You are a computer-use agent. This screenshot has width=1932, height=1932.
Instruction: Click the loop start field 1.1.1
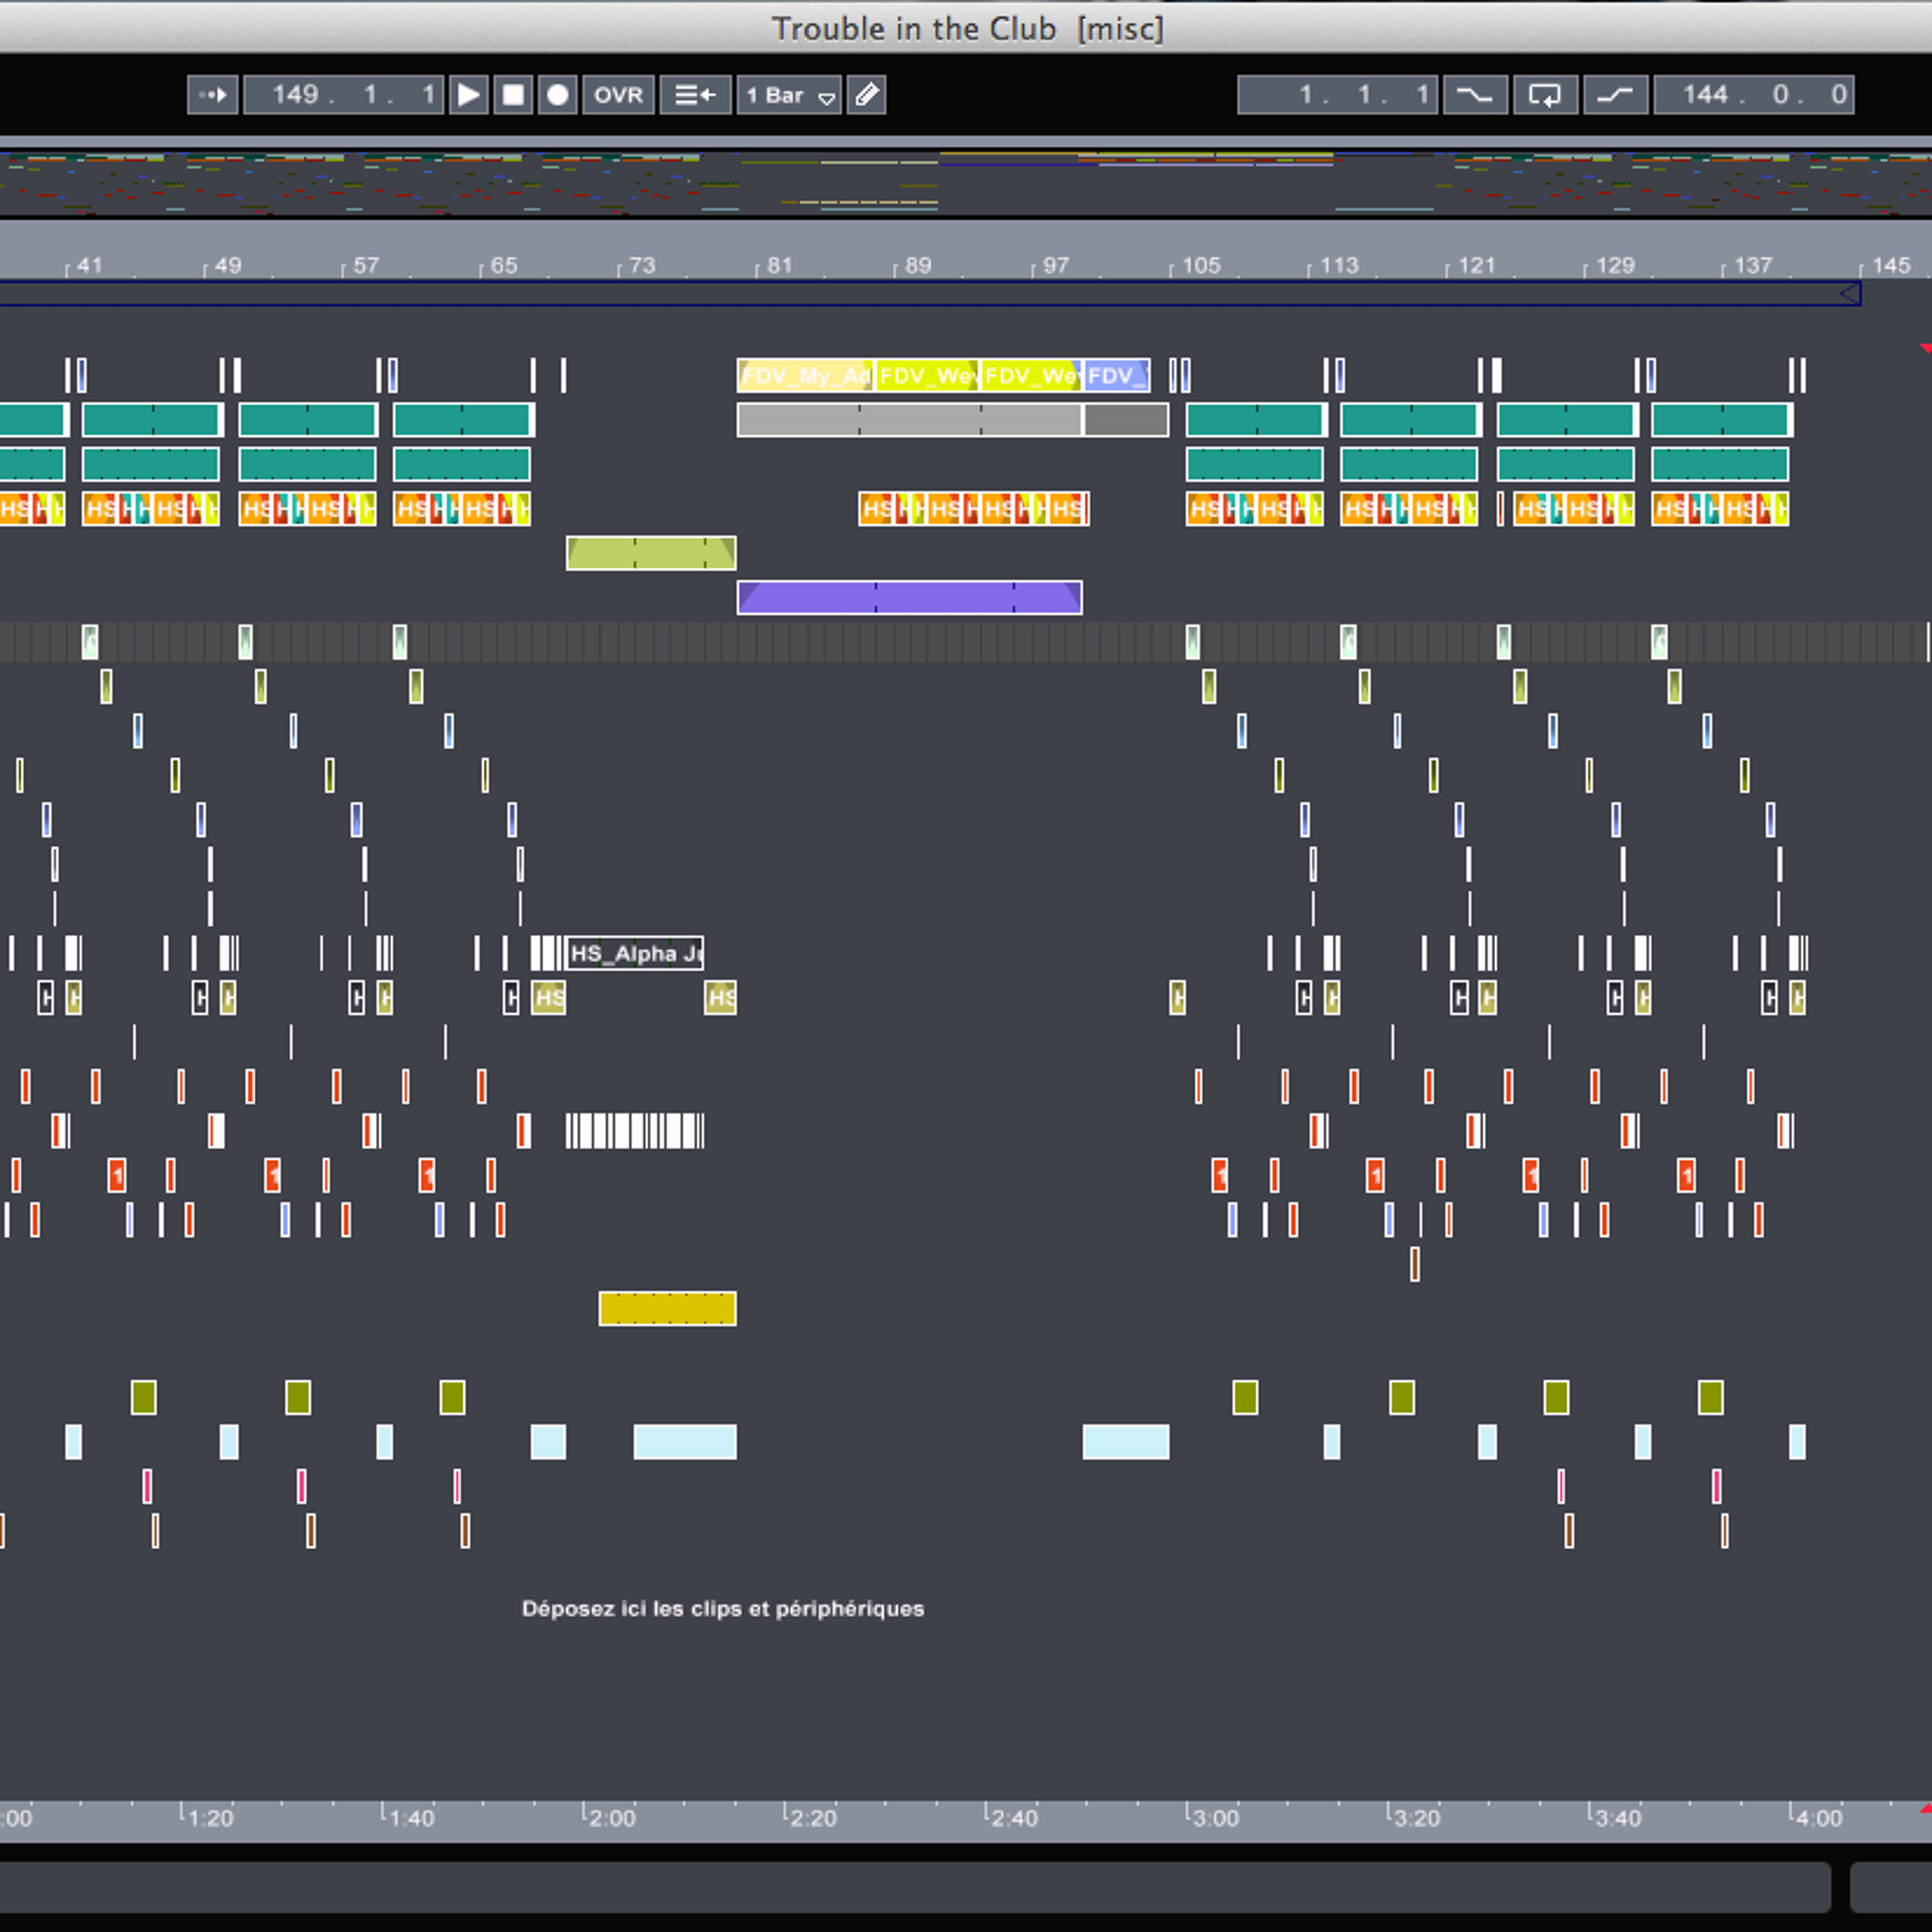tap(1337, 95)
